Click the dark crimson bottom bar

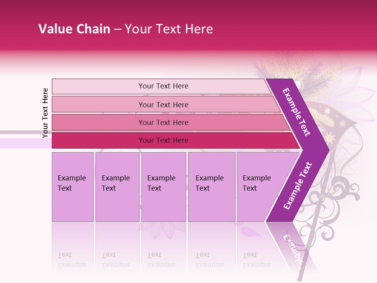click(176, 140)
